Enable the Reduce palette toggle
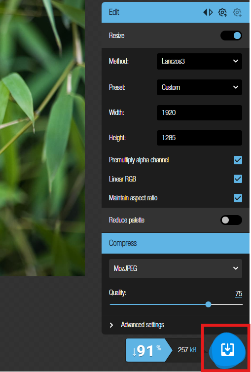This screenshot has height=372, width=251. click(231, 220)
